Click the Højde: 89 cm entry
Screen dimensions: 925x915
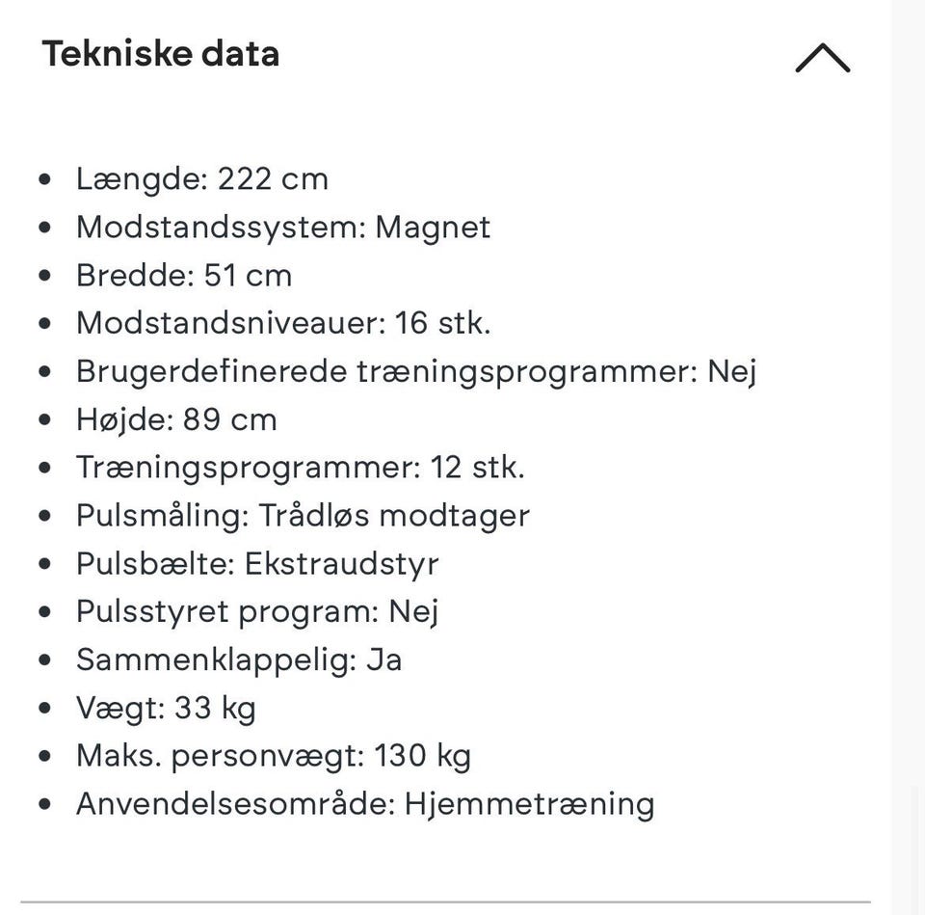[x=176, y=419]
